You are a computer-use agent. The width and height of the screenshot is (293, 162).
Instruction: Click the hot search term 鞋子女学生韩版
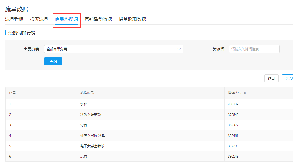click(x=92, y=146)
